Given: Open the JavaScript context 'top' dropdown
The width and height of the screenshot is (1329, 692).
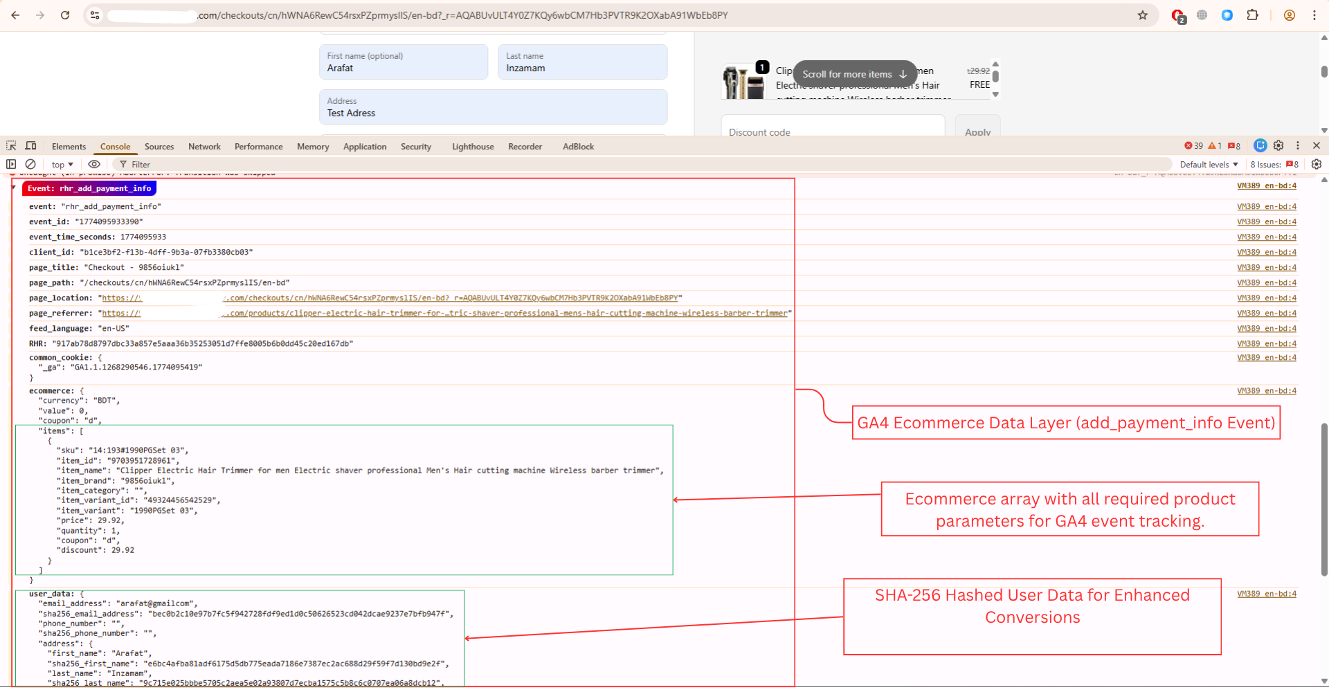Looking at the screenshot, I should pos(62,164).
